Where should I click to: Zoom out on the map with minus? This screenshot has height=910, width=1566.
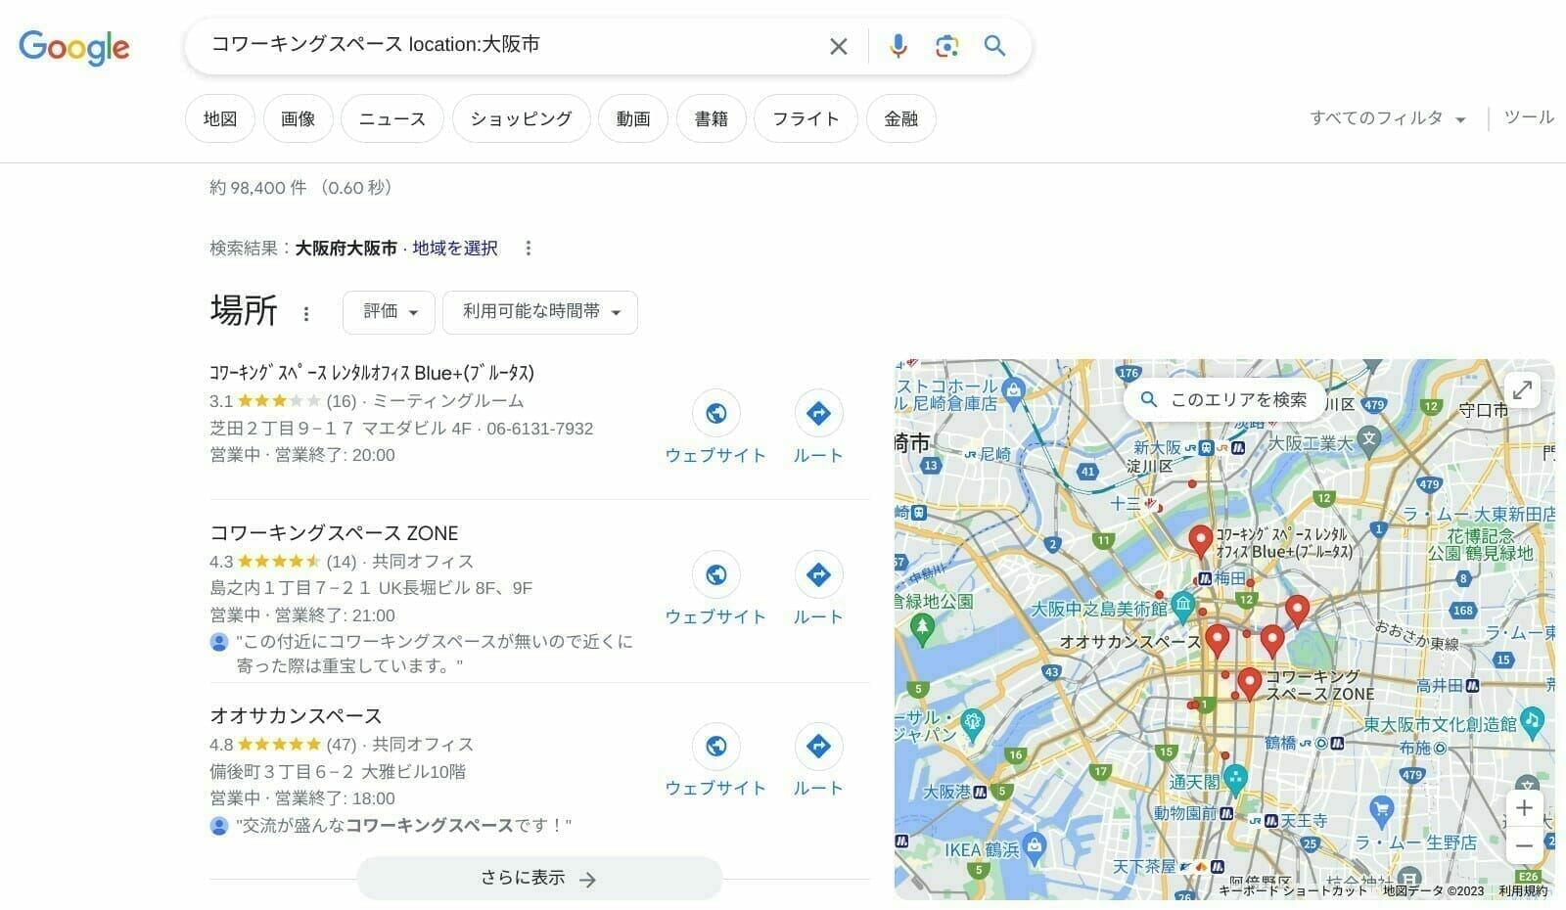pos(1524,845)
